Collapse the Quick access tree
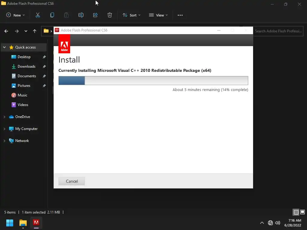The width and height of the screenshot is (307, 230). click(x=4, y=47)
